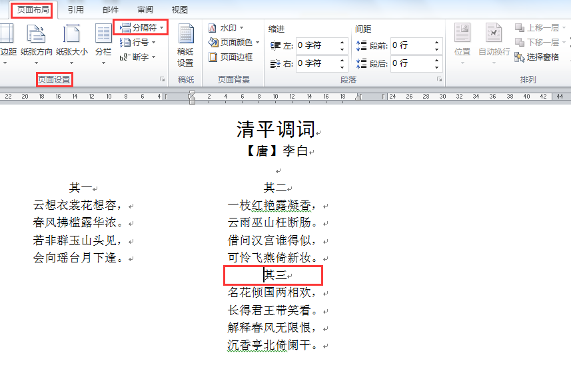Click the heading 其二

click(x=275, y=188)
